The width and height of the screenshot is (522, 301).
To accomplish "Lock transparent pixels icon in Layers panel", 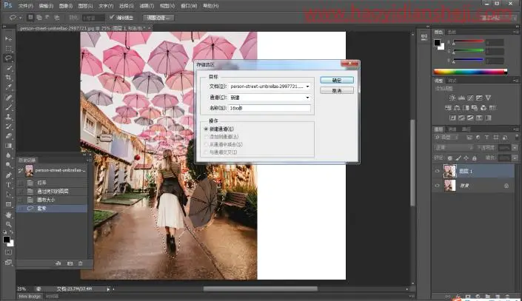I will pyautogui.click(x=449, y=158).
